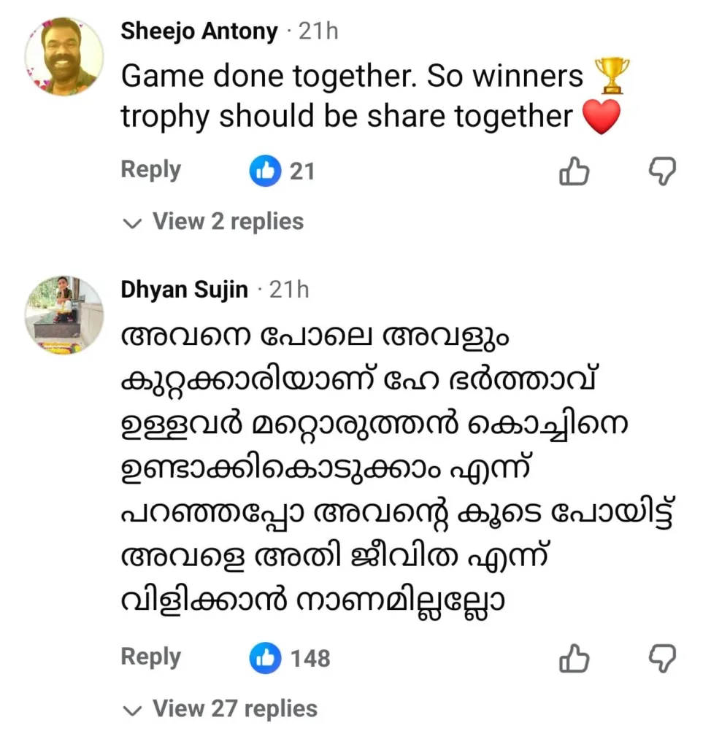Click the trophy emoji in the comment
Screen dimensions: 711x747
coord(611,76)
